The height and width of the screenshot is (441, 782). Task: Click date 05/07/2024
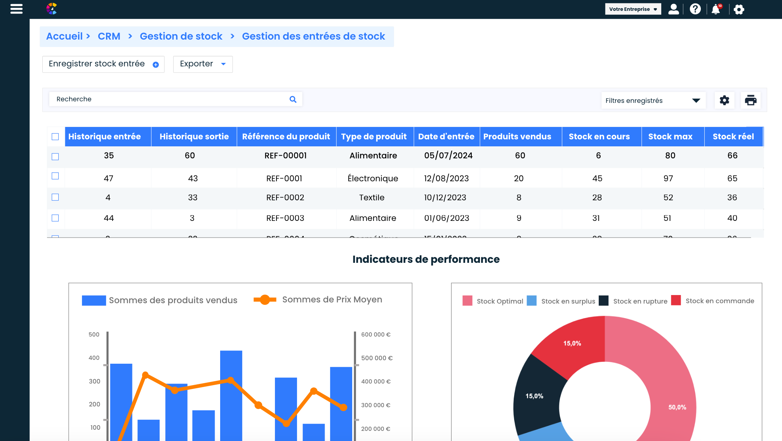click(448, 156)
